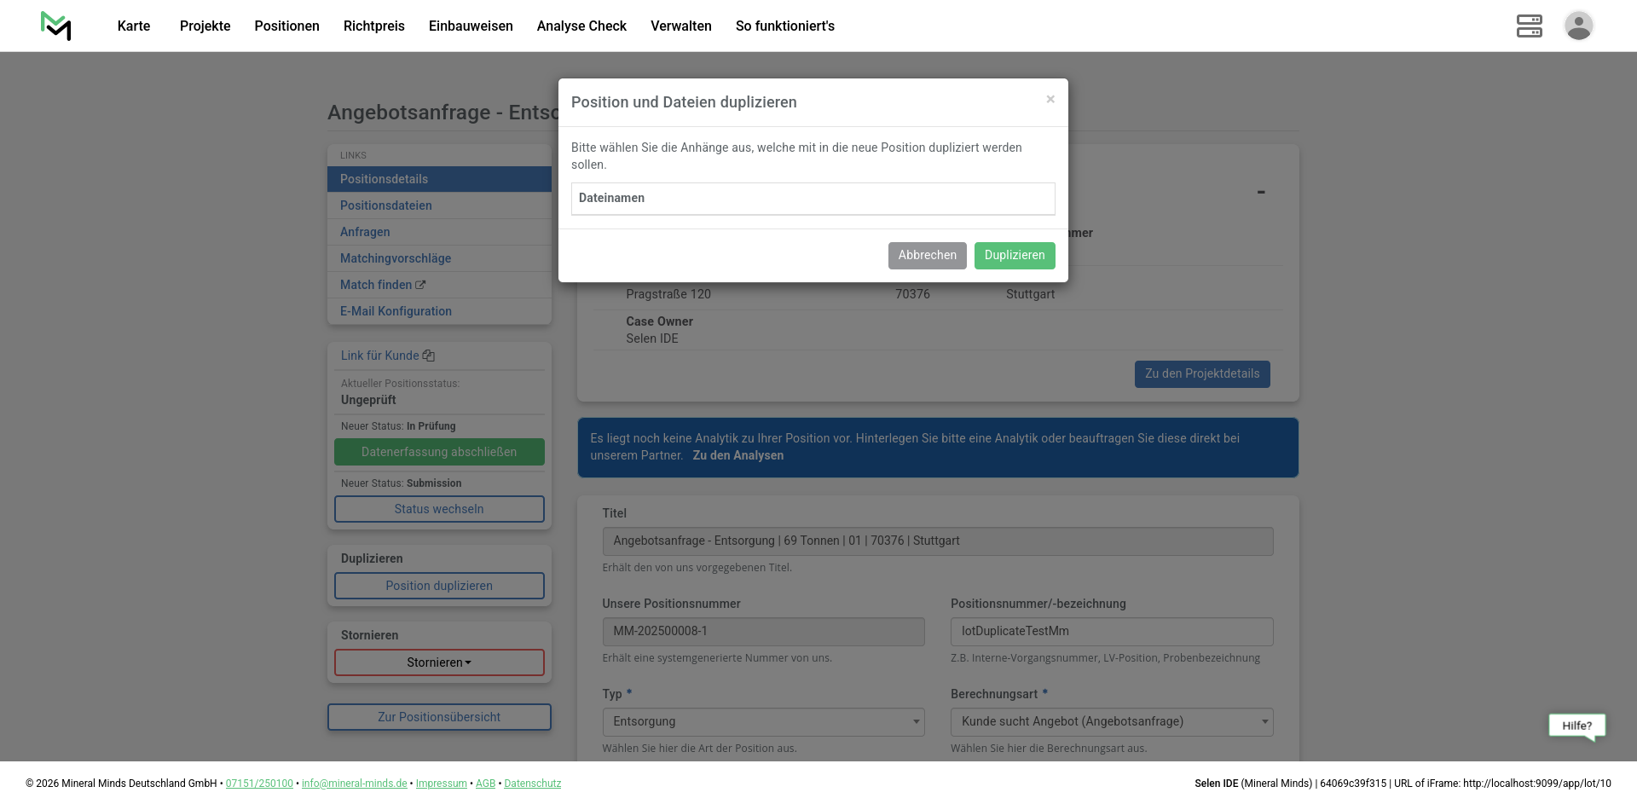Close the duplicate dialog with X
This screenshot has height=804, width=1637.
coord(1050,100)
